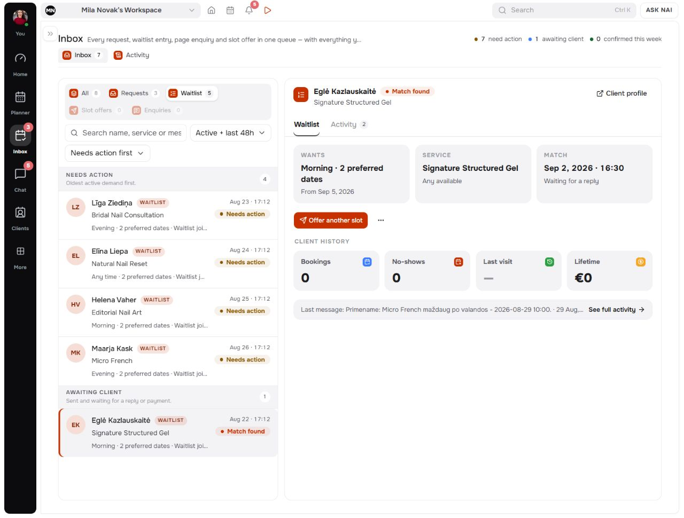Click the global Search field

564,10
